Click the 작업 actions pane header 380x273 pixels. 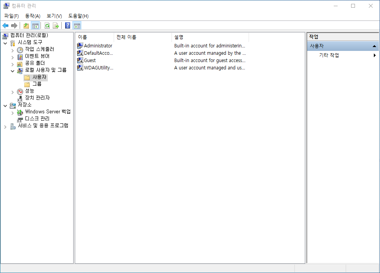pos(343,37)
